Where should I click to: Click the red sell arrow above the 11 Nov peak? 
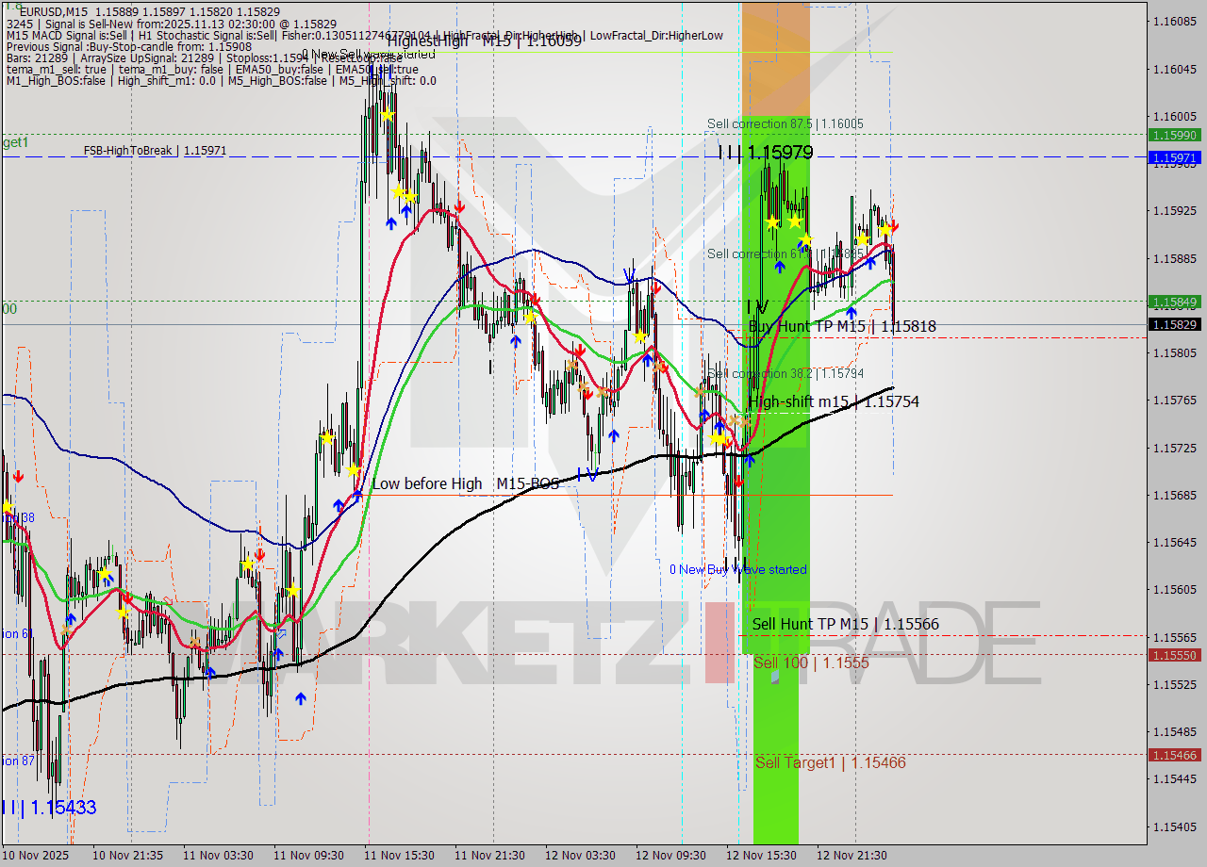[x=459, y=204]
